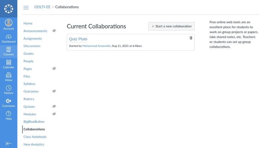Open the ODLTI-EE breadcrumb link
This screenshot has width=264, height=148.
click(42, 7)
